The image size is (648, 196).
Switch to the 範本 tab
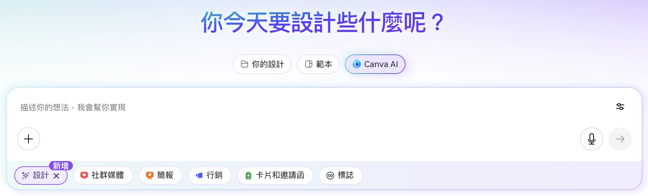(x=318, y=64)
